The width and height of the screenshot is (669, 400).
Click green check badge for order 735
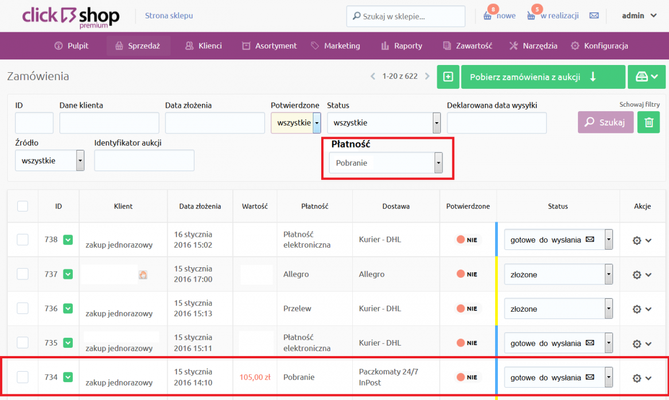coord(68,343)
